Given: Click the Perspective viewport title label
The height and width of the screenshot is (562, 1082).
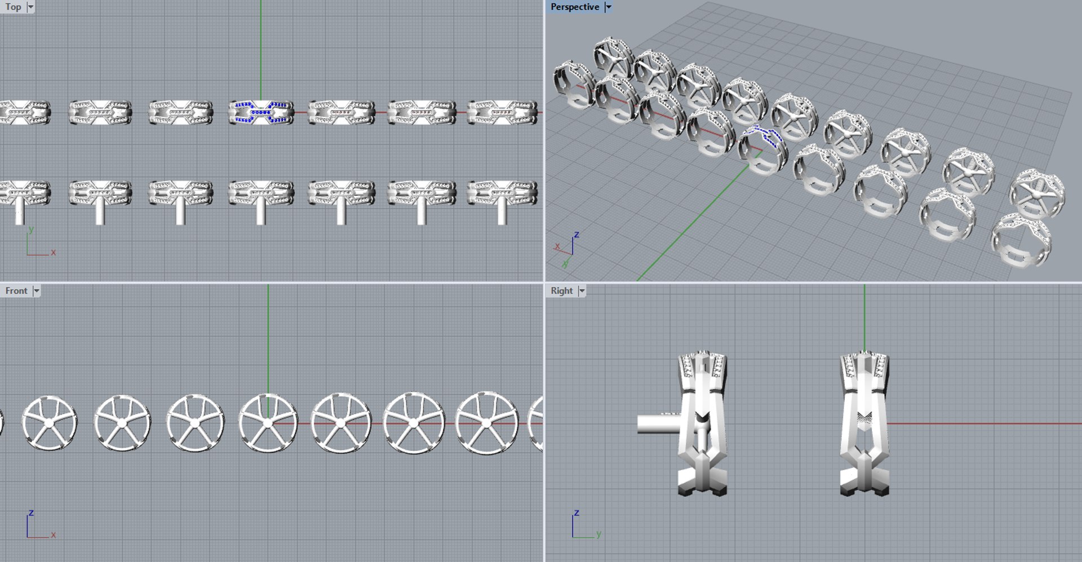Looking at the screenshot, I should coord(575,7).
